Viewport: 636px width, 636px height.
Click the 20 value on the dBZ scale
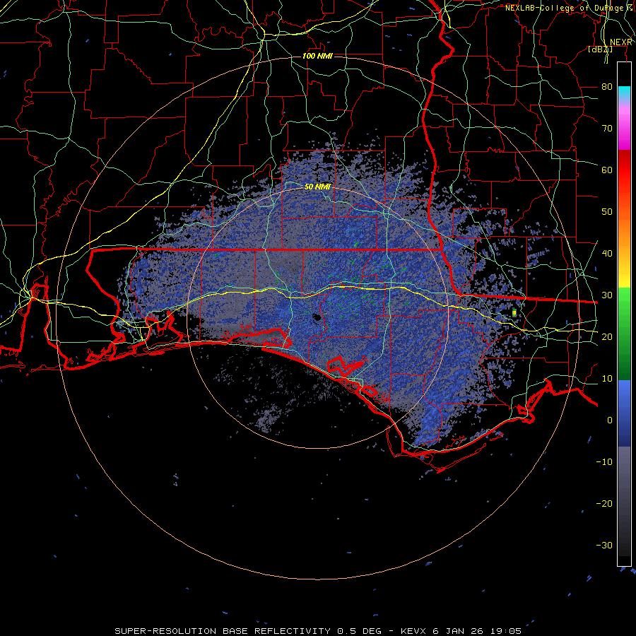[x=607, y=336]
